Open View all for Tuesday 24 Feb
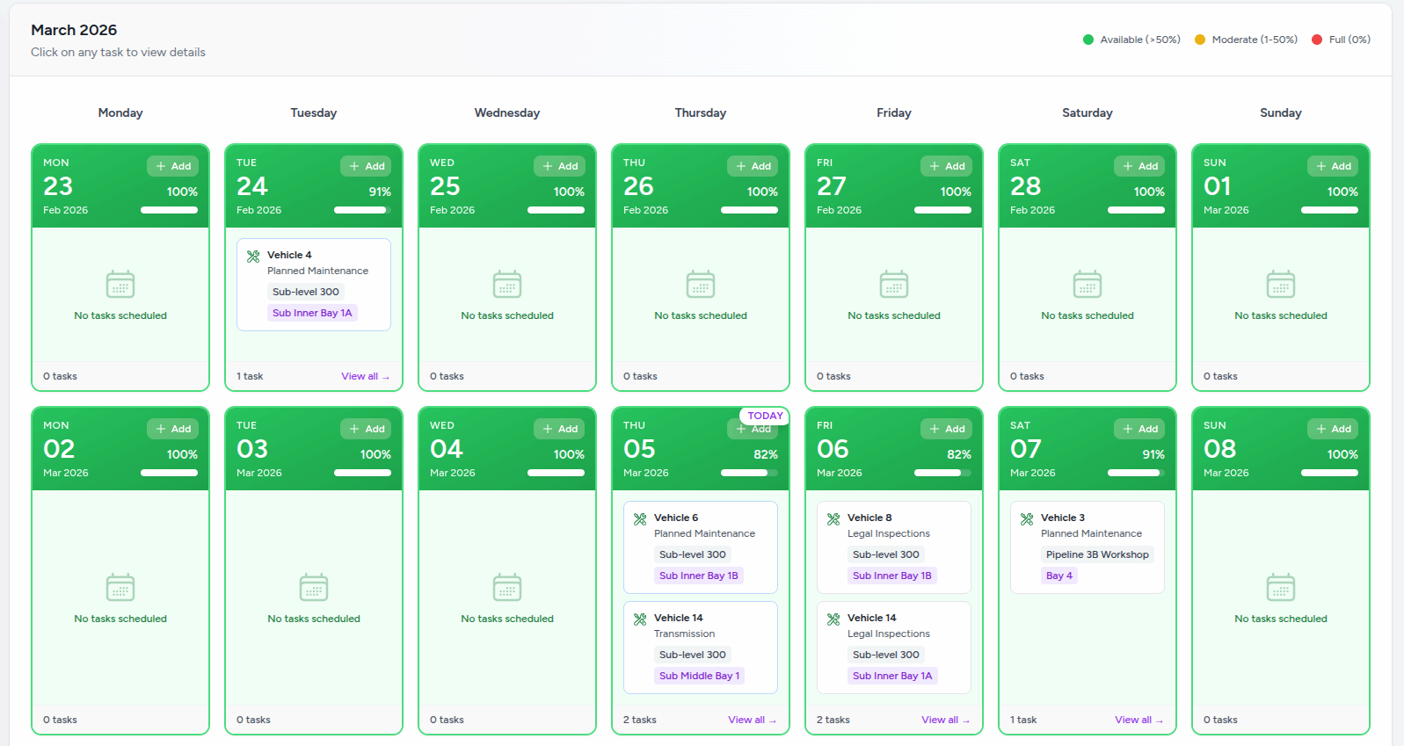Viewport: 1404px width, 746px height. tap(365, 376)
